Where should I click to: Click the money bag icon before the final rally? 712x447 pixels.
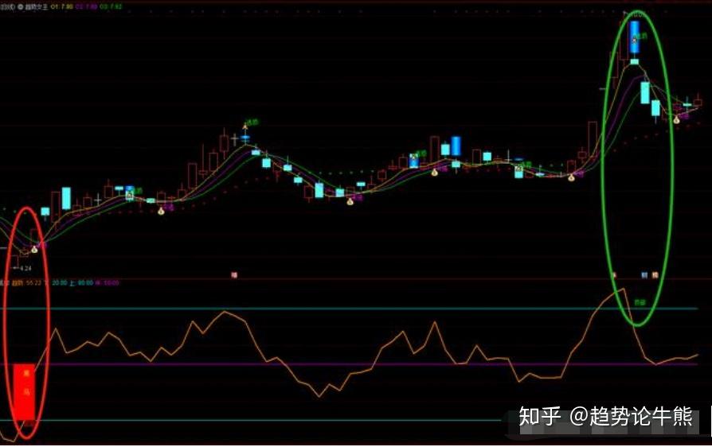(x=571, y=177)
